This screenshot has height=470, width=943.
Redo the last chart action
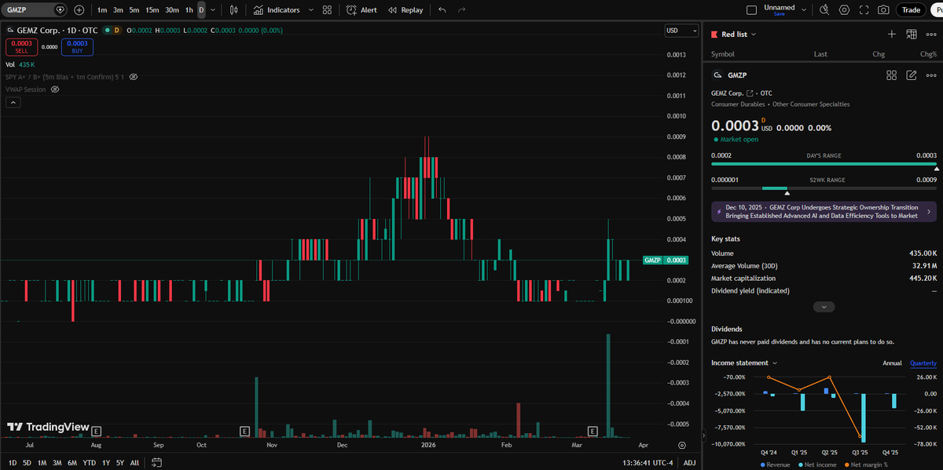(x=461, y=10)
